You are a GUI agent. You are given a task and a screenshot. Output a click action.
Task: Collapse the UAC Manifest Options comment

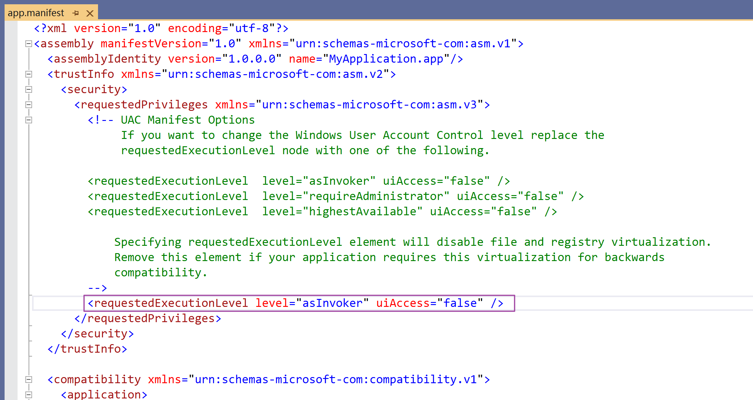point(28,120)
